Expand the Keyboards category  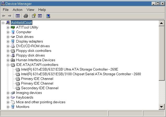pyautogui.click(x=8, y=98)
